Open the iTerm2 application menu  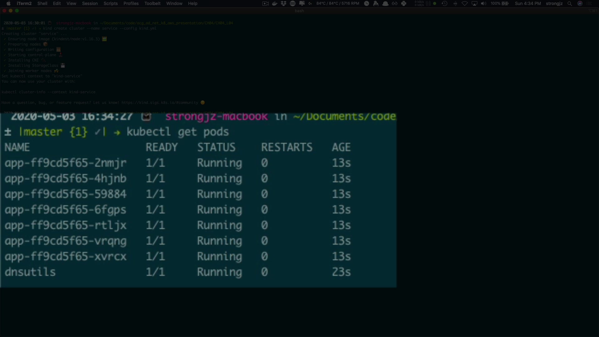(24, 3)
